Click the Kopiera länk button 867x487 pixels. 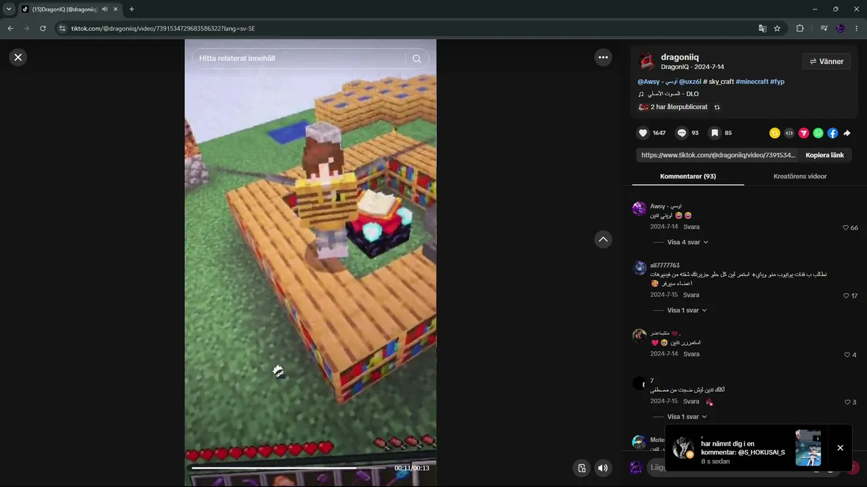click(x=824, y=155)
